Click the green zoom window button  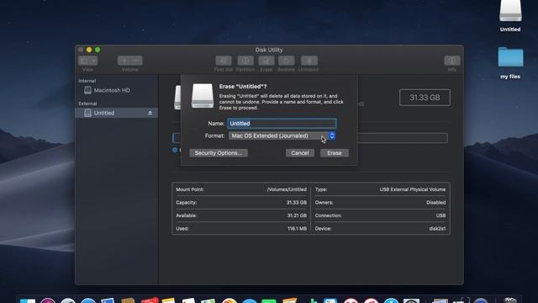point(98,50)
